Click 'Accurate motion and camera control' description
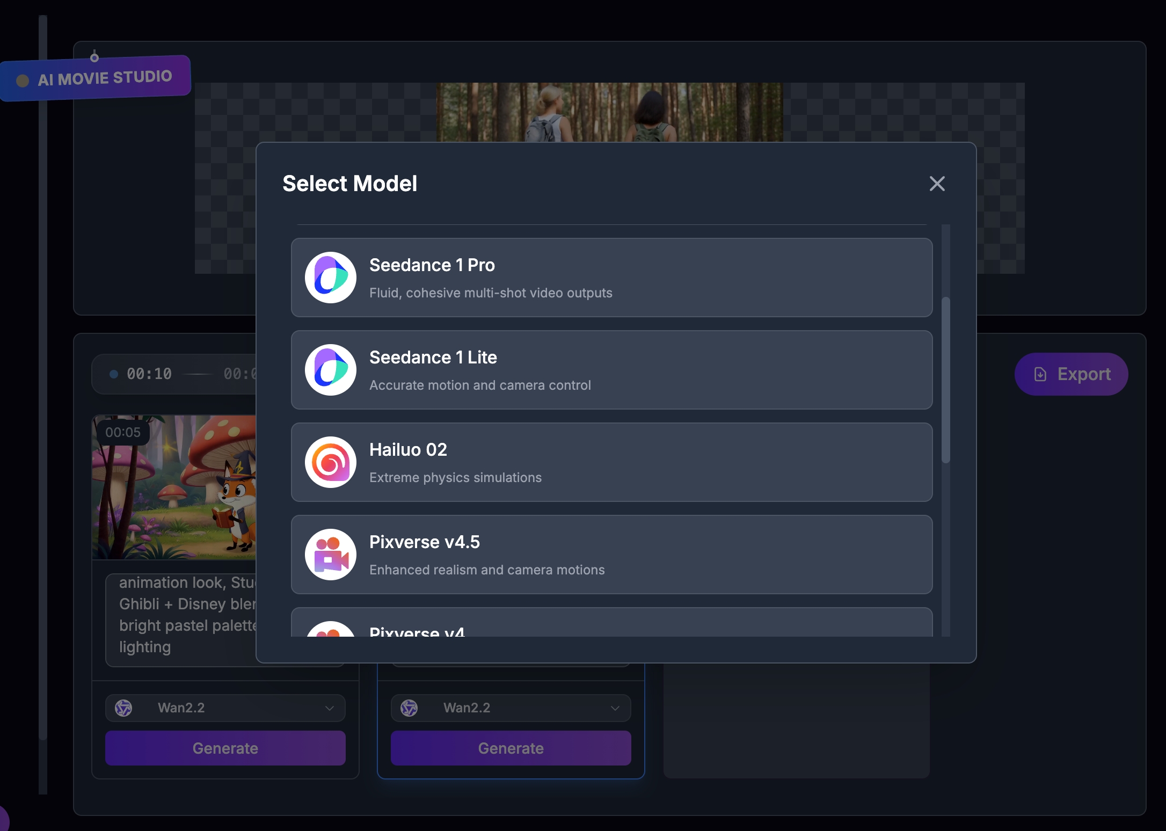 pos(480,385)
